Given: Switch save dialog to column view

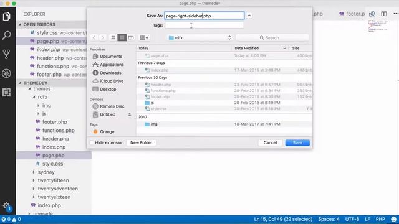Looking at the screenshot, I should 131,37.
